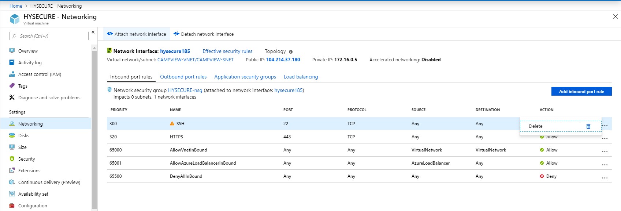Open public IP 104.214.37.180 link
The image size is (621, 211).
click(283, 60)
